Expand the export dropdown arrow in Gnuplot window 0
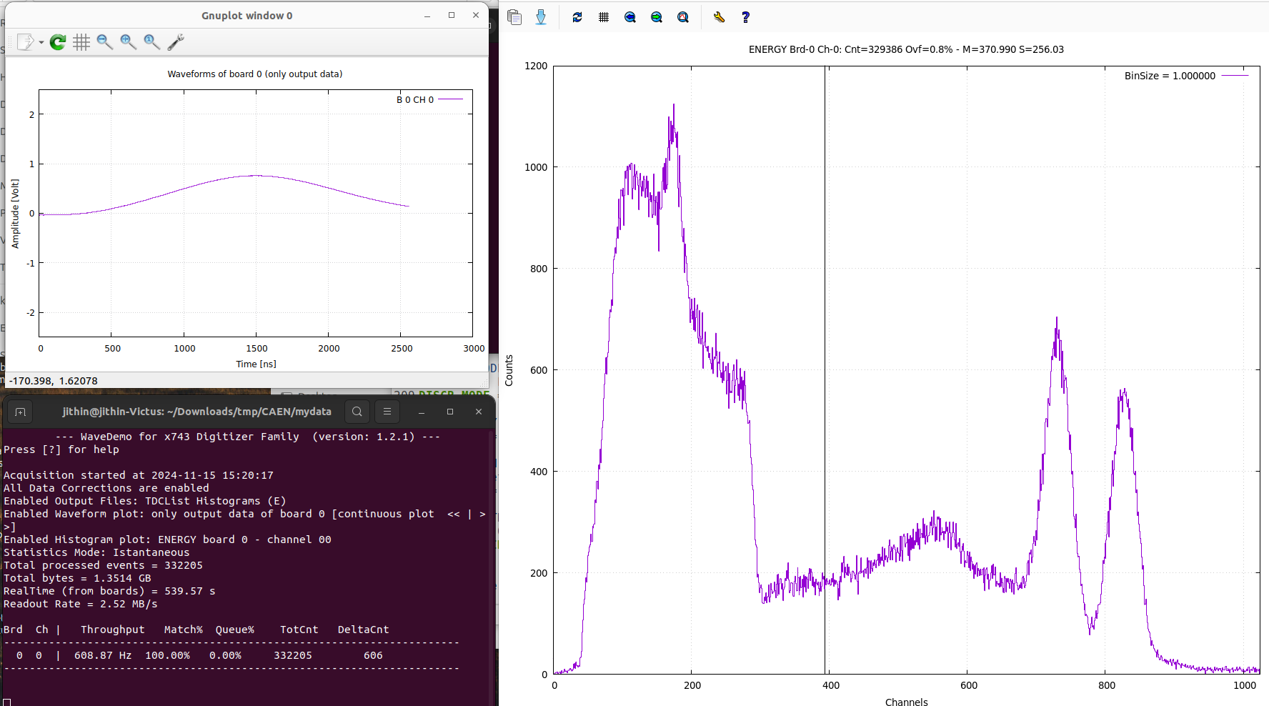1269x706 pixels. [x=41, y=43]
